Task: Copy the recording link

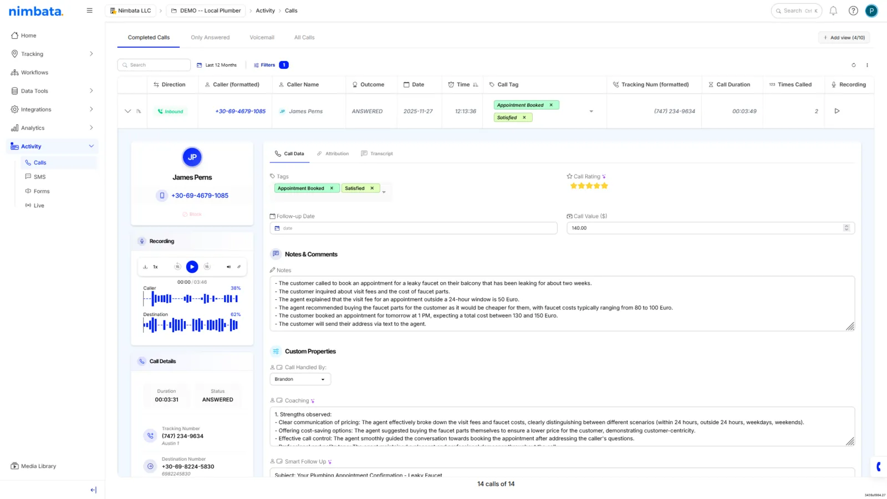Action: (239, 267)
